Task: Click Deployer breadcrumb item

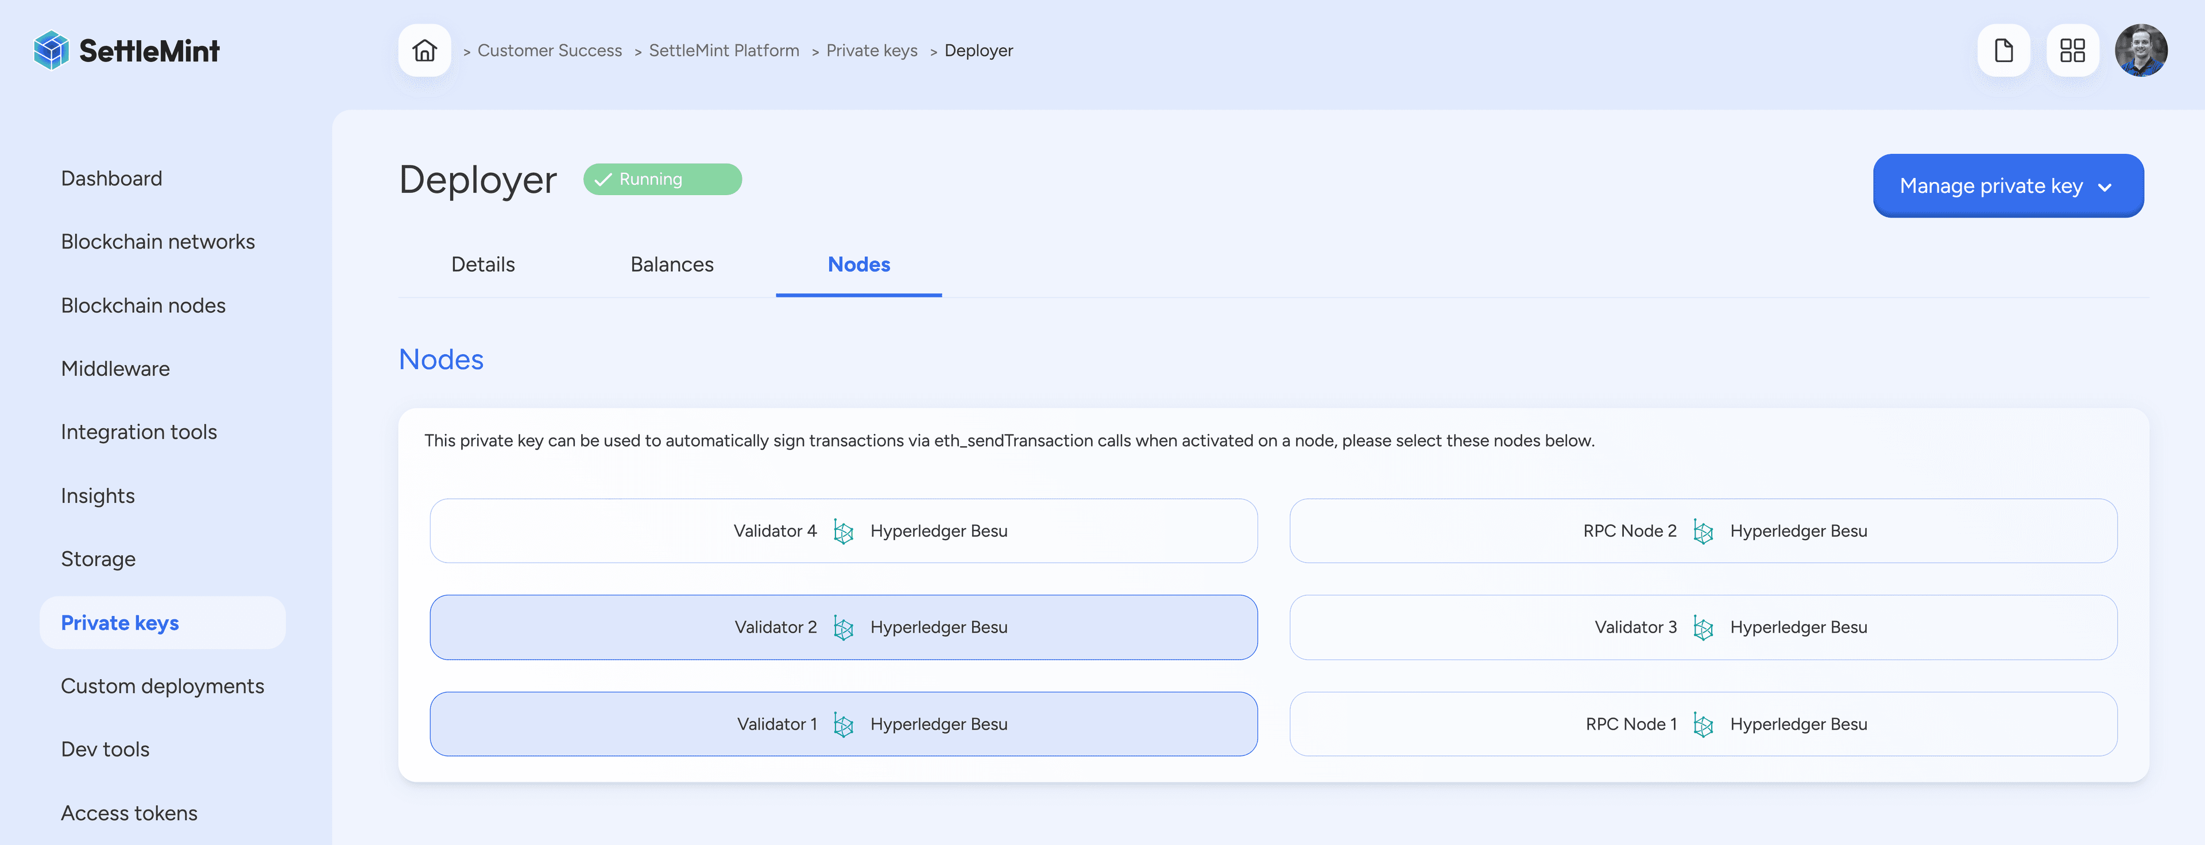Action: [978, 51]
